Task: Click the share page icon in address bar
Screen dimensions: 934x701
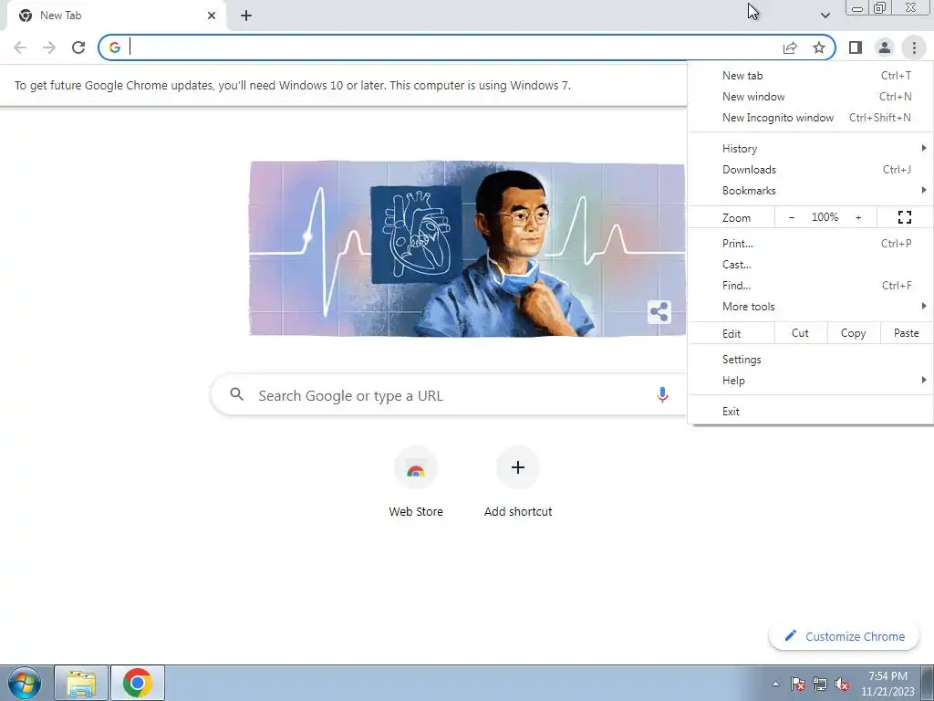Action: coord(790,47)
